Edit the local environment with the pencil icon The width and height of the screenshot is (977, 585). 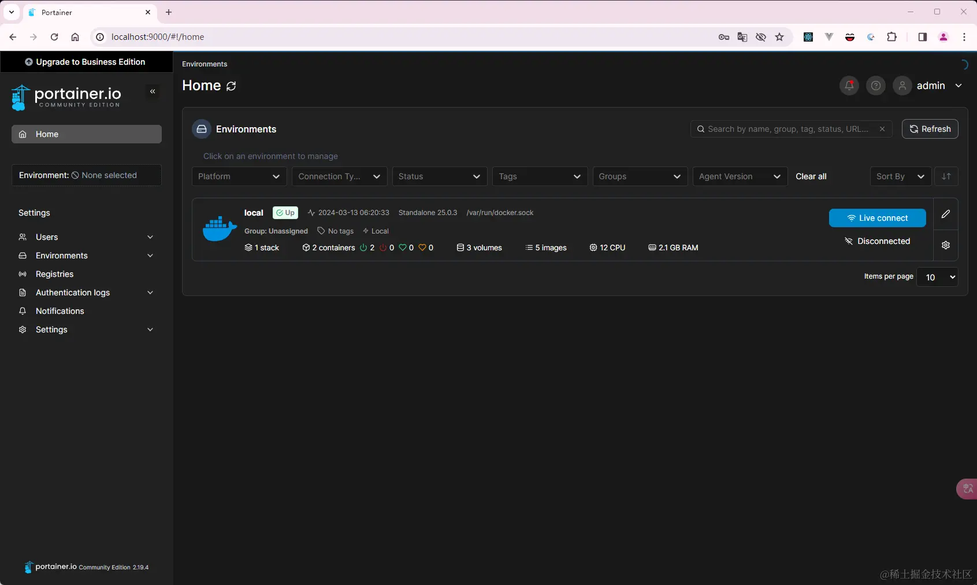tap(946, 214)
